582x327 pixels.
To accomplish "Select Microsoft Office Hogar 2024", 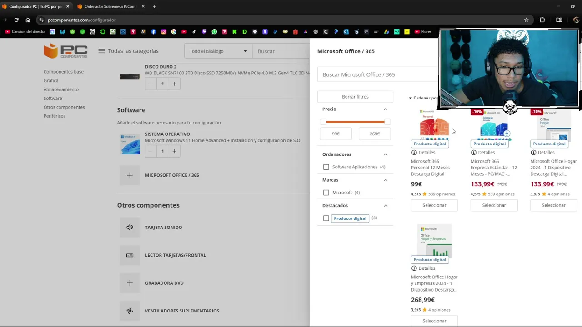I will (553, 205).
